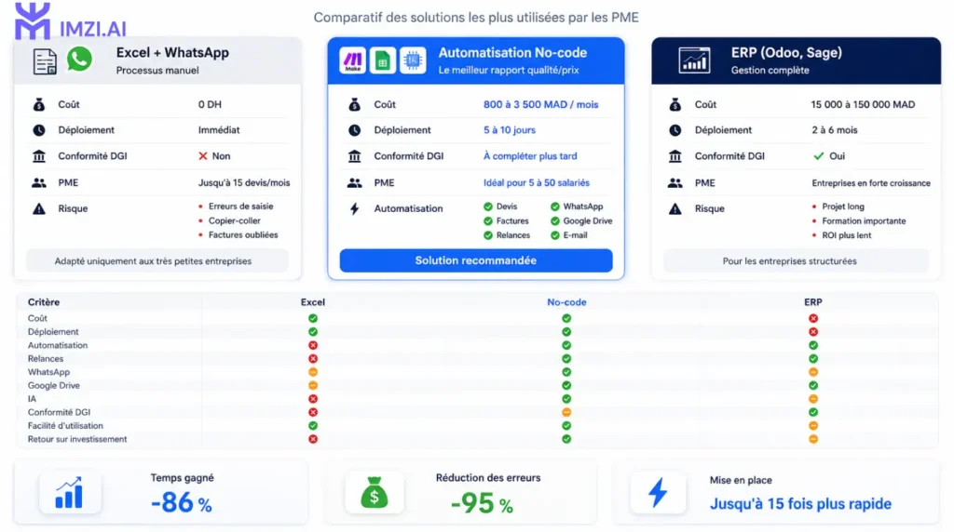The height and width of the screenshot is (532, 954).
Task: Click the Excel check mark in Coût row
Action: [x=313, y=318]
